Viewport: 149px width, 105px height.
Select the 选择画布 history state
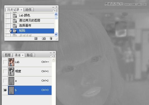click(32, 26)
